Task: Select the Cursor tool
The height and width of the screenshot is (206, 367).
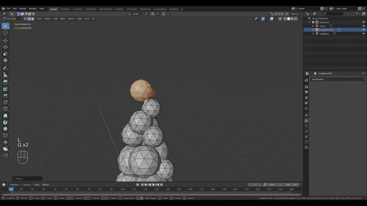Action: tap(5, 33)
